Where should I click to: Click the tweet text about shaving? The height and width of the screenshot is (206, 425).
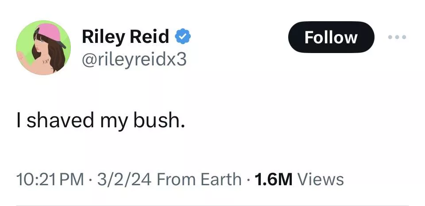99,121
